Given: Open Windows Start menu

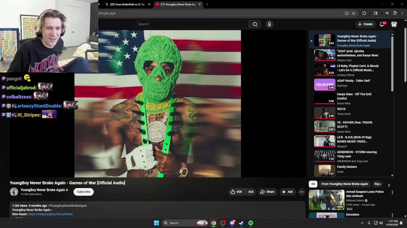Looking at the screenshot, I should point(156,223).
